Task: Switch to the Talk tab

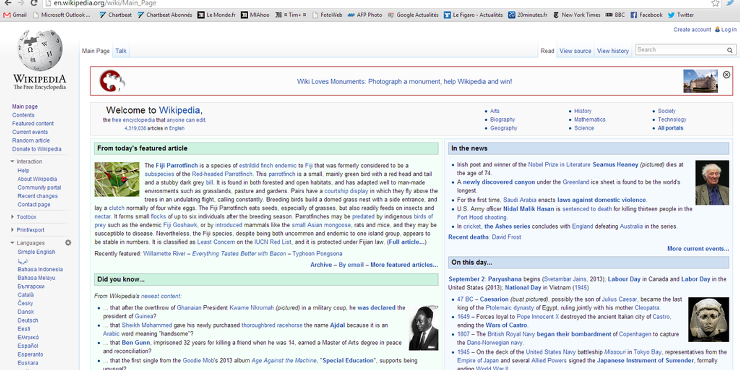Action: click(x=121, y=51)
